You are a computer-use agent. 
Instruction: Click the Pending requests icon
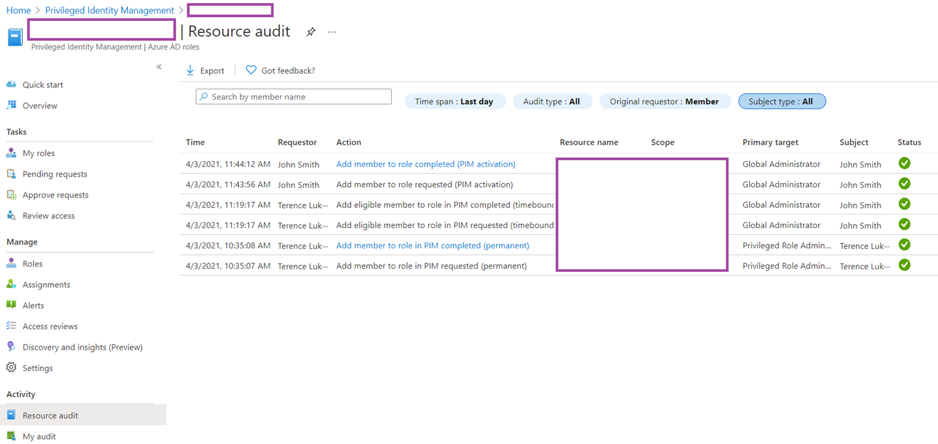pyautogui.click(x=11, y=174)
